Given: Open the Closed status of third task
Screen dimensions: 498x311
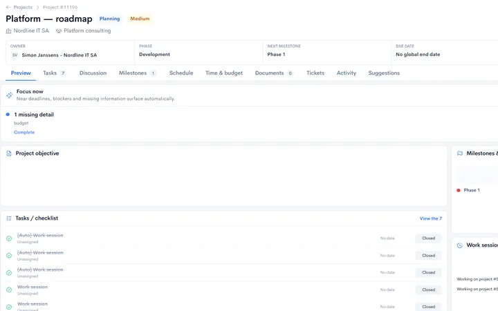Looking at the screenshot, I should point(428,272).
